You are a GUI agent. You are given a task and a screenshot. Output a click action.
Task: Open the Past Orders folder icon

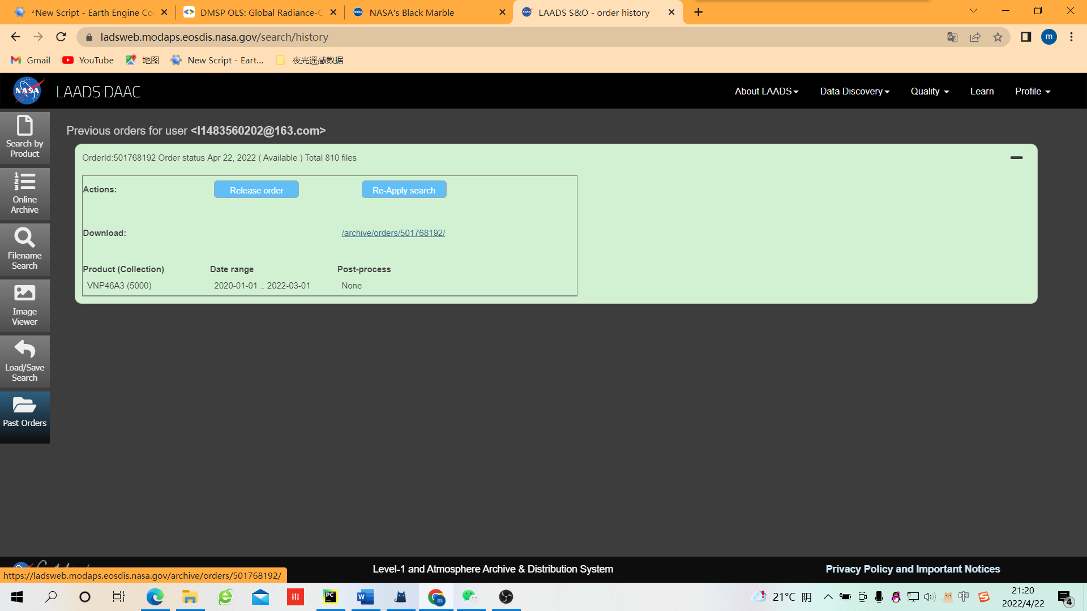point(25,412)
